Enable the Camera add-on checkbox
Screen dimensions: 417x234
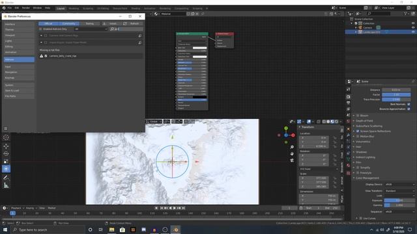[46, 36]
